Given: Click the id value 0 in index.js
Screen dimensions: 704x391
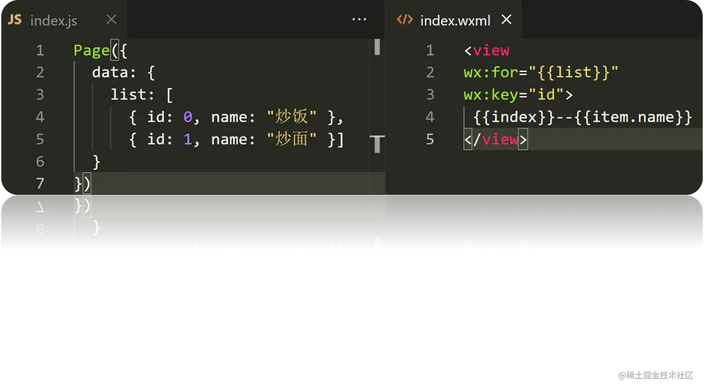Looking at the screenshot, I should pos(188,117).
